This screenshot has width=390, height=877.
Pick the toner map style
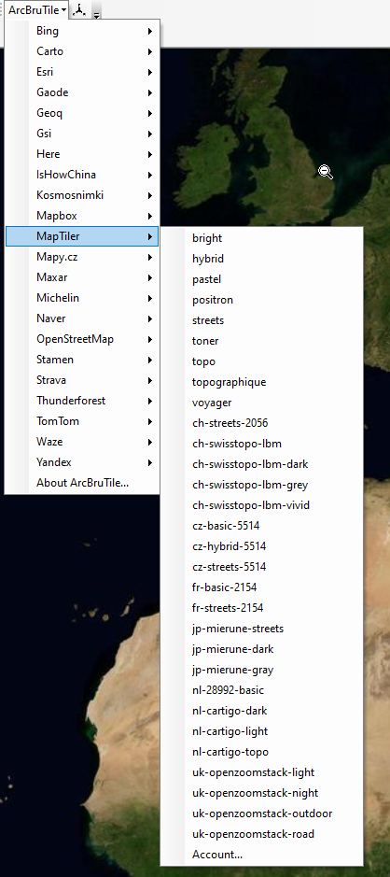tap(261, 341)
